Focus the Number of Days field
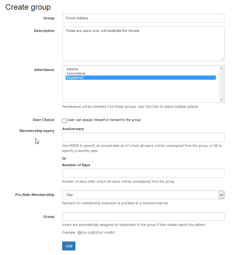This screenshot has height=255, width=233. 143,173
